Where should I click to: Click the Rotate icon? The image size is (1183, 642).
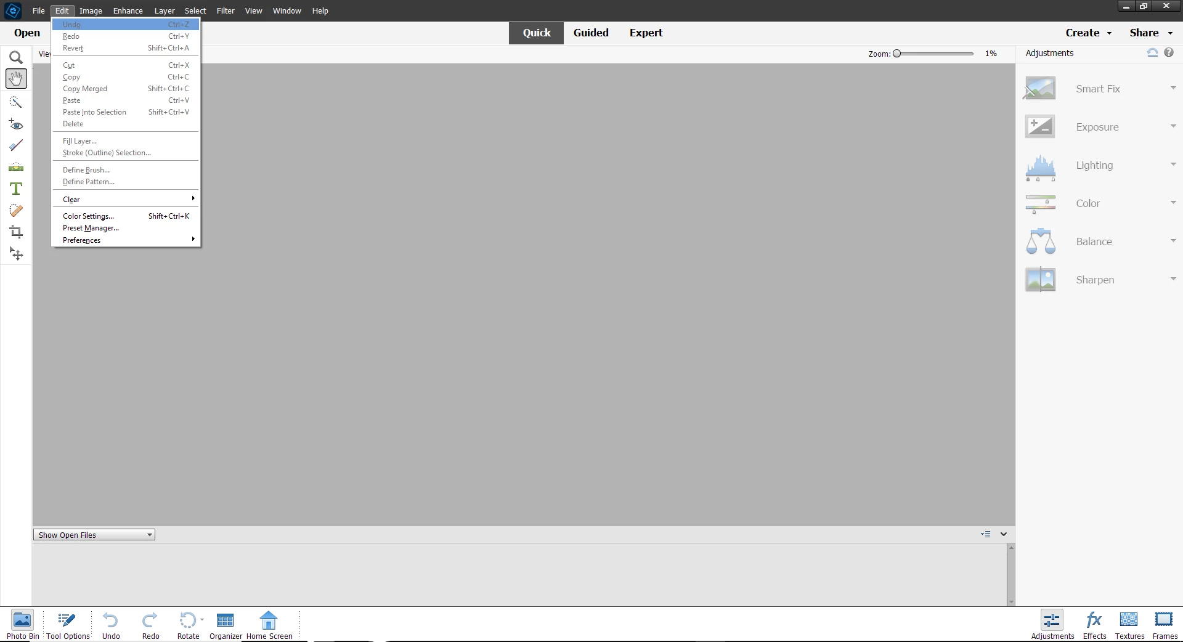pos(187,620)
